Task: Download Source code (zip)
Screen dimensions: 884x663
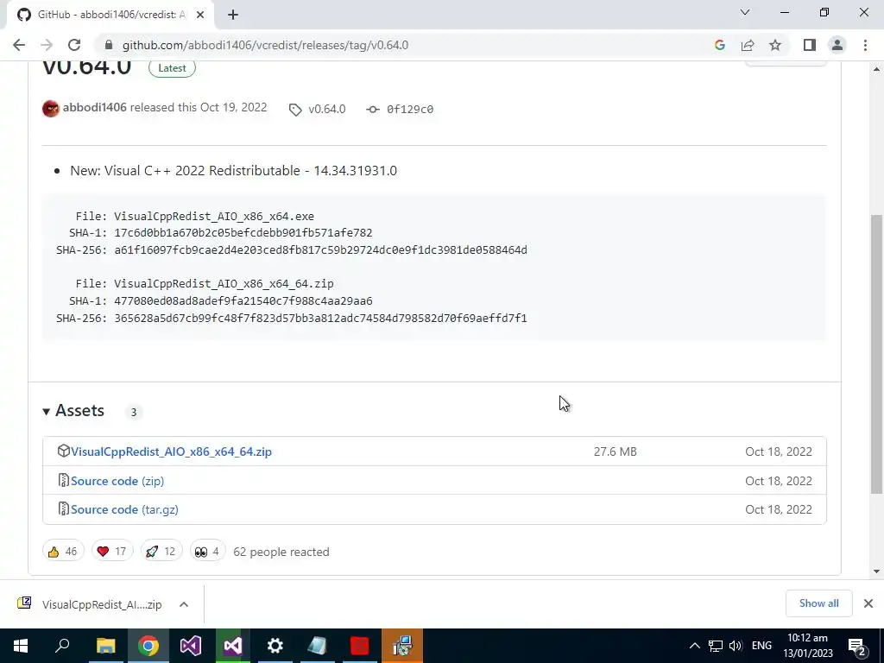Action: point(117,481)
